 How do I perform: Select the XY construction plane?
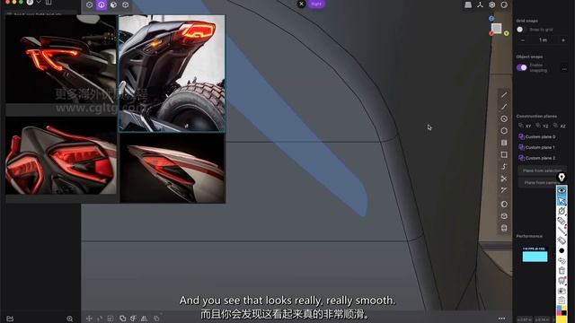[x=525, y=126]
